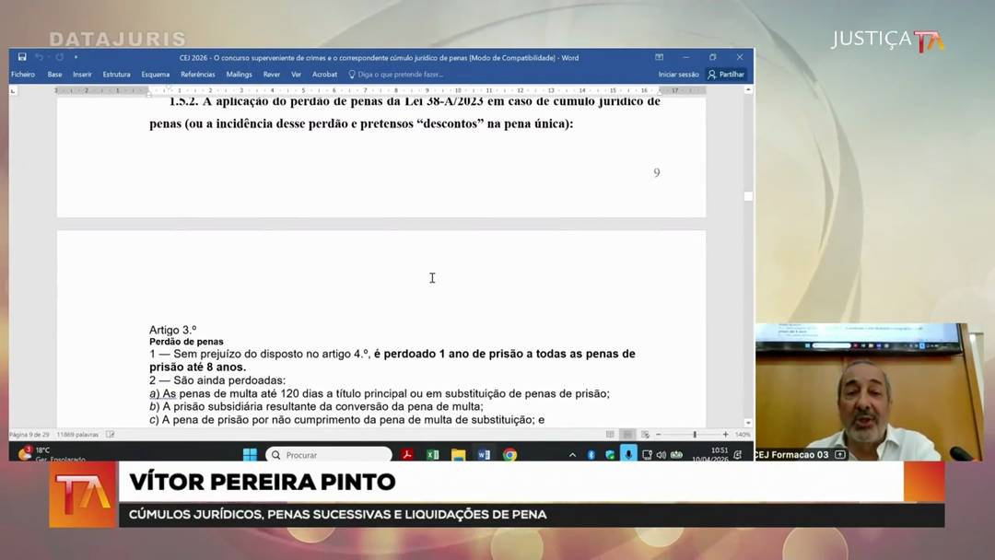Image resolution: width=995 pixels, height=560 pixels.
Task: Open Excel from the taskbar
Action: coord(432,455)
